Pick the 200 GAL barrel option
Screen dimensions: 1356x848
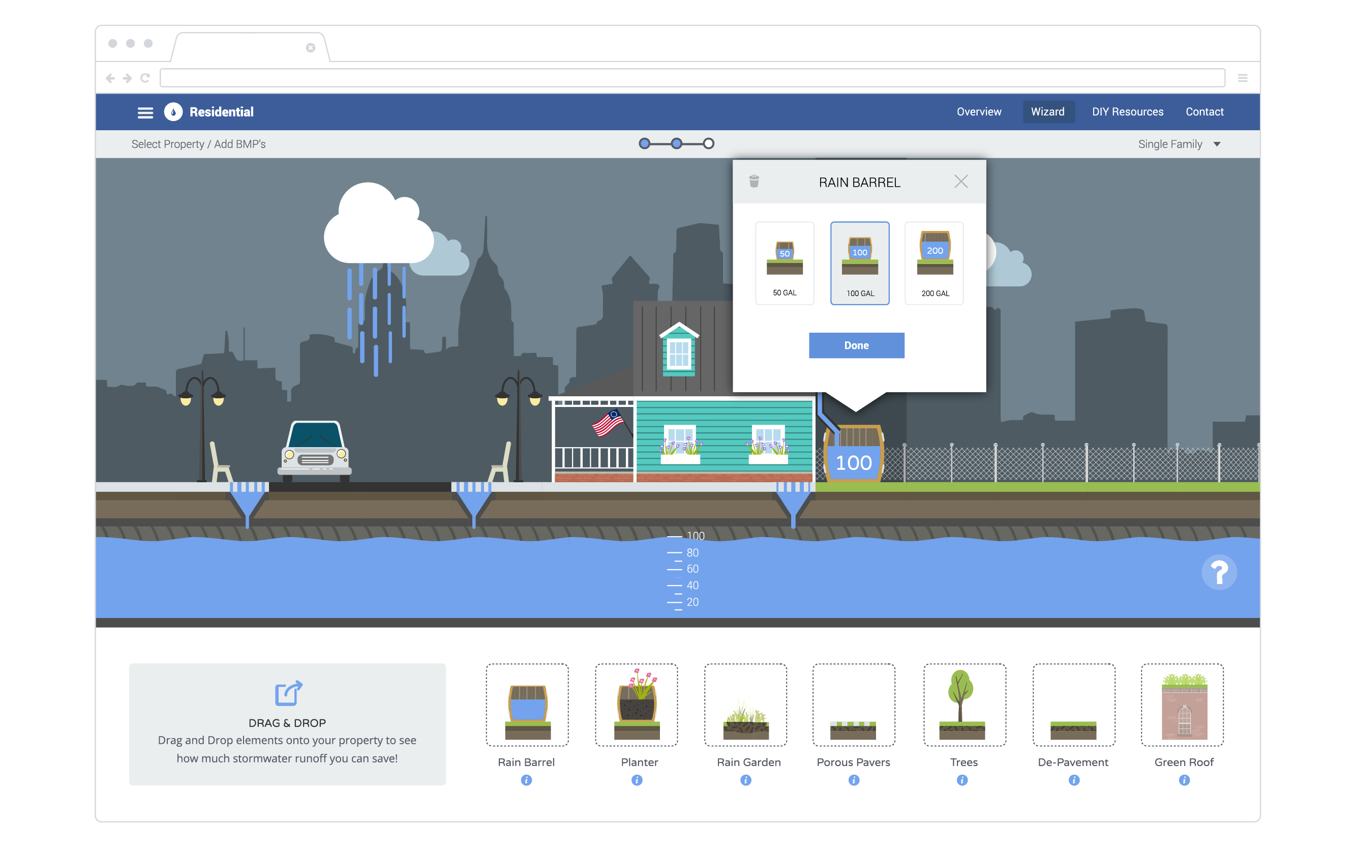[x=935, y=263]
